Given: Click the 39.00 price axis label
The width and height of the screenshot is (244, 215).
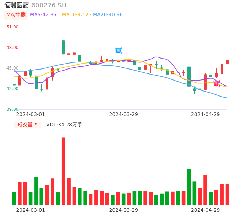Looking at the screenshot, I should coord(12,109).
